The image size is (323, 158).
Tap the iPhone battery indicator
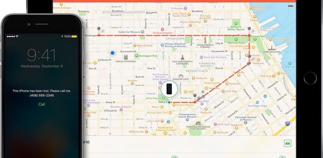[x=74, y=36]
